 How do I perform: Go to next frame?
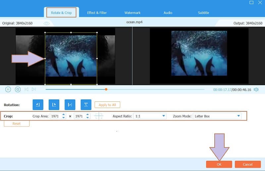click(x=34, y=89)
